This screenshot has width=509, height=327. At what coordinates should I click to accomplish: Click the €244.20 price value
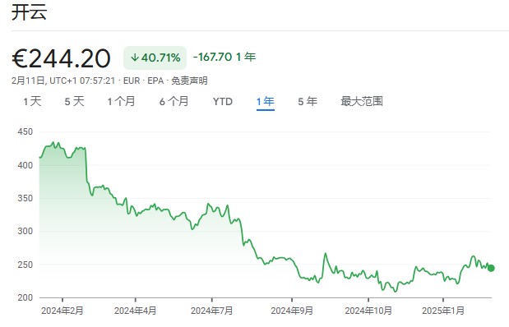(62, 58)
